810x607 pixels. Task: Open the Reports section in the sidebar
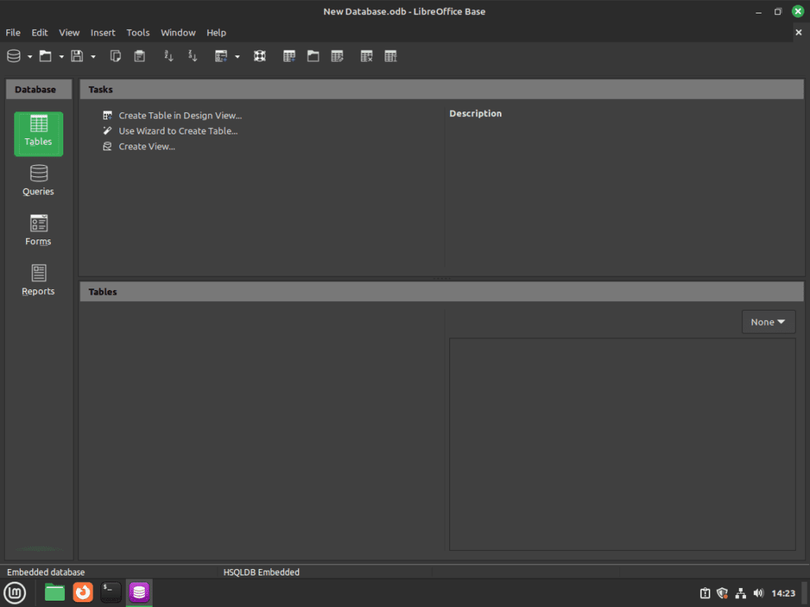(x=38, y=279)
